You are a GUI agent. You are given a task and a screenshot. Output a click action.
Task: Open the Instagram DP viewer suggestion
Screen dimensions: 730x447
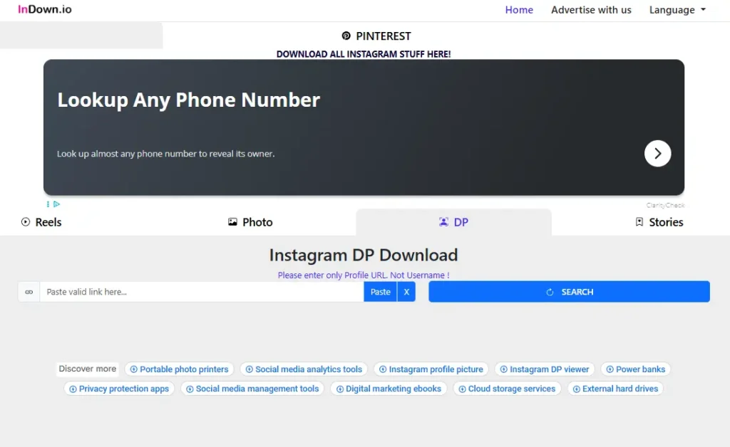(x=545, y=369)
